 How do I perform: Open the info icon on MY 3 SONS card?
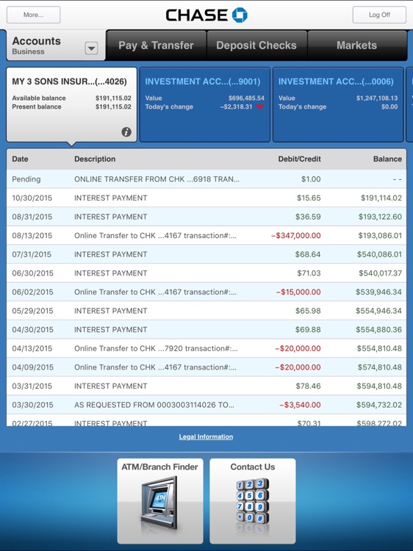[126, 132]
